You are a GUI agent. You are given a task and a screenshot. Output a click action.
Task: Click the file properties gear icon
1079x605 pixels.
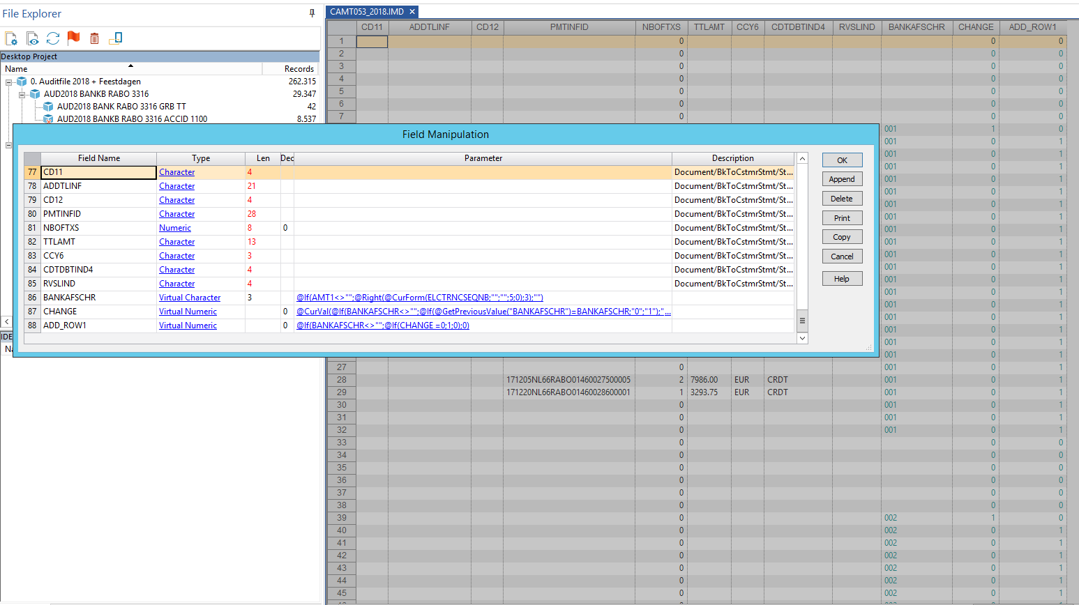point(11,38)
